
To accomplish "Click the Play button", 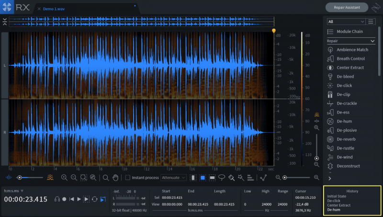I will coord(79,199).
